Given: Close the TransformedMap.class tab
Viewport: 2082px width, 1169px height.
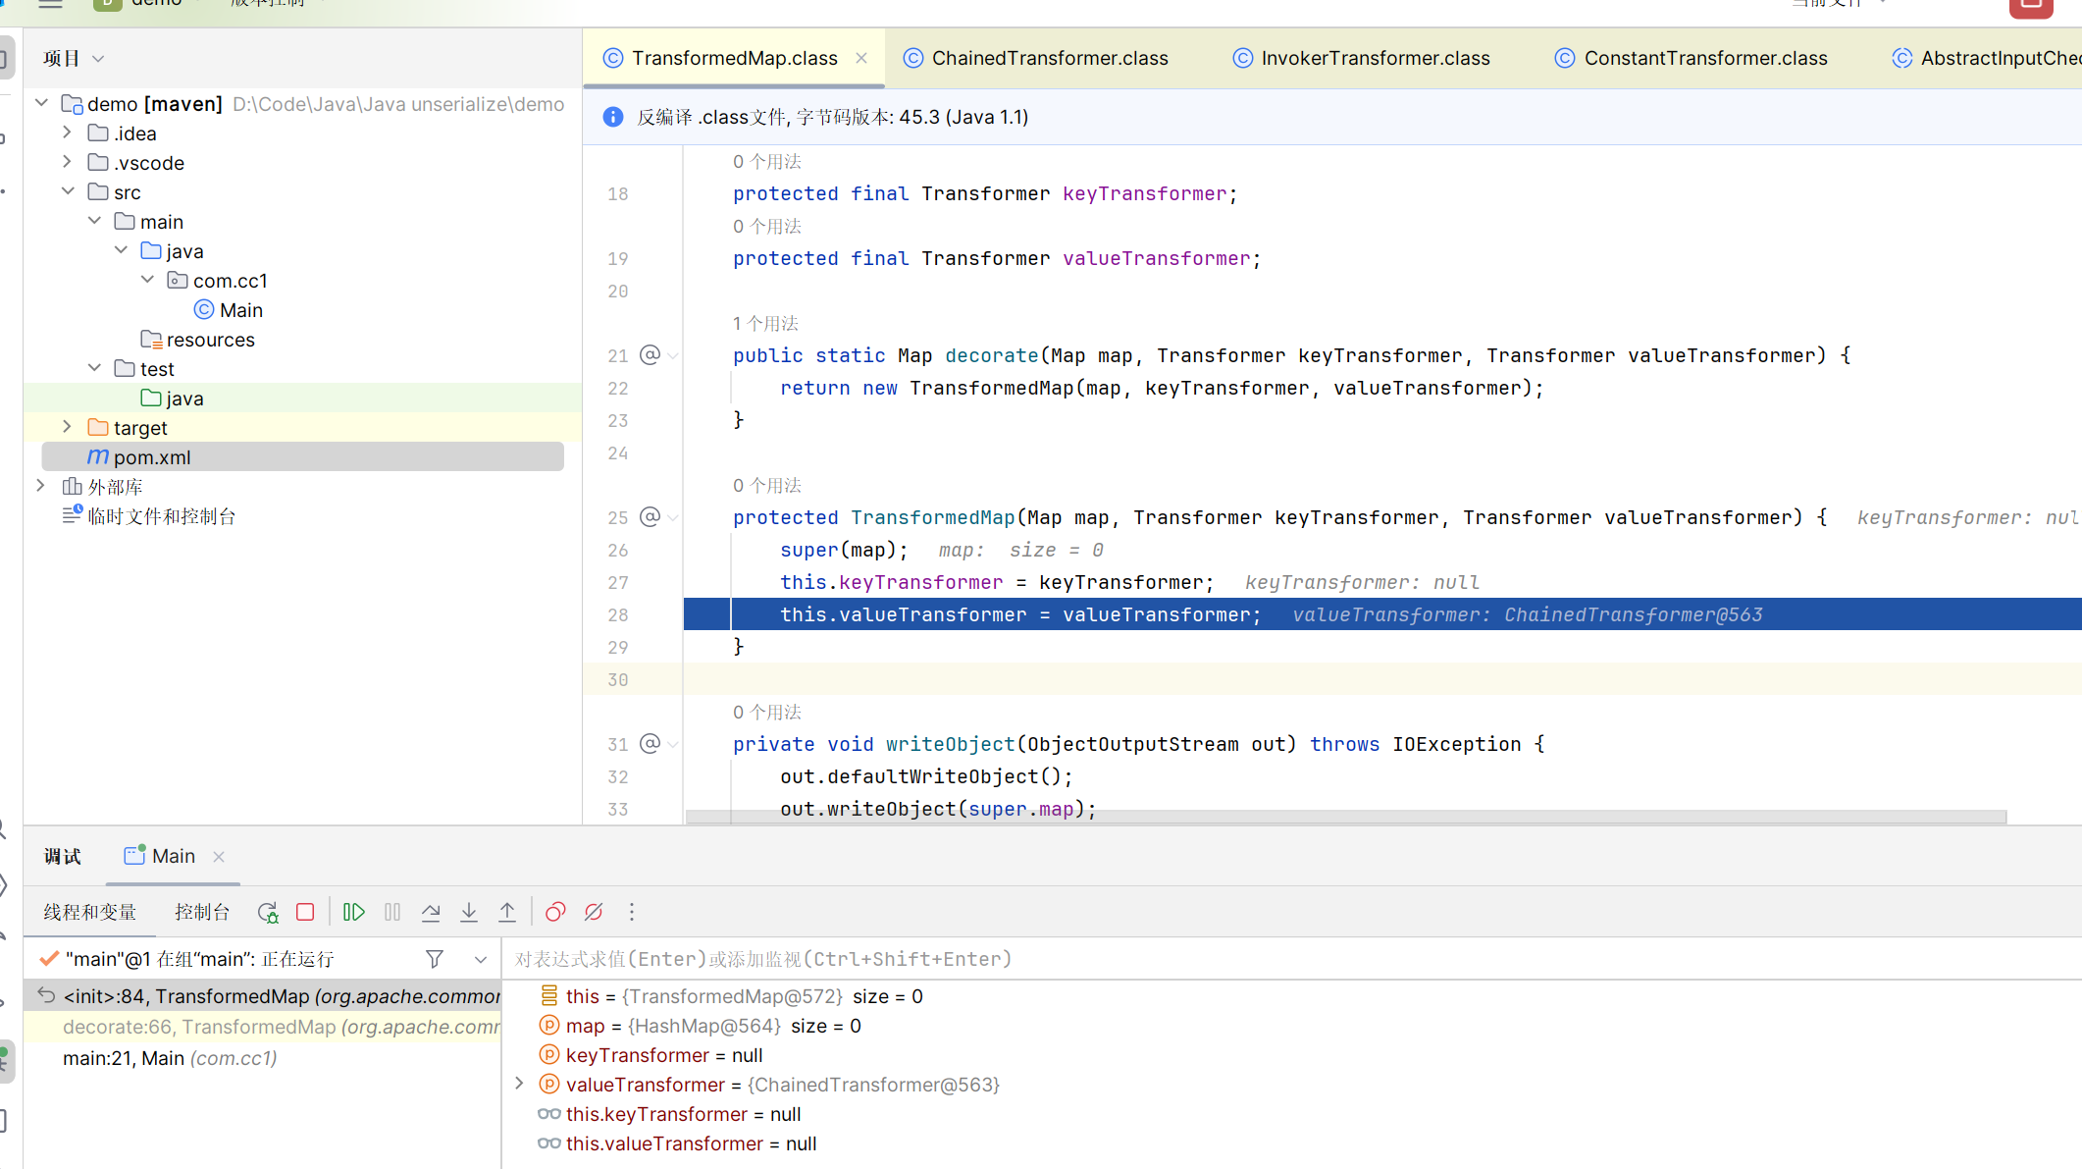Looking at the screenshot, I should (861, 58).
